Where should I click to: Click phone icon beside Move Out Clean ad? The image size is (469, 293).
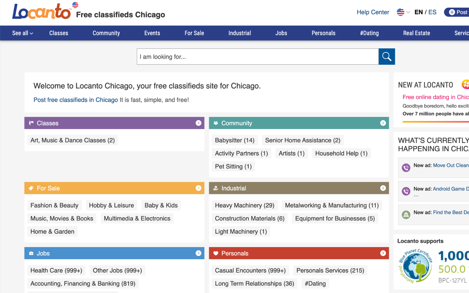(406, 168)
